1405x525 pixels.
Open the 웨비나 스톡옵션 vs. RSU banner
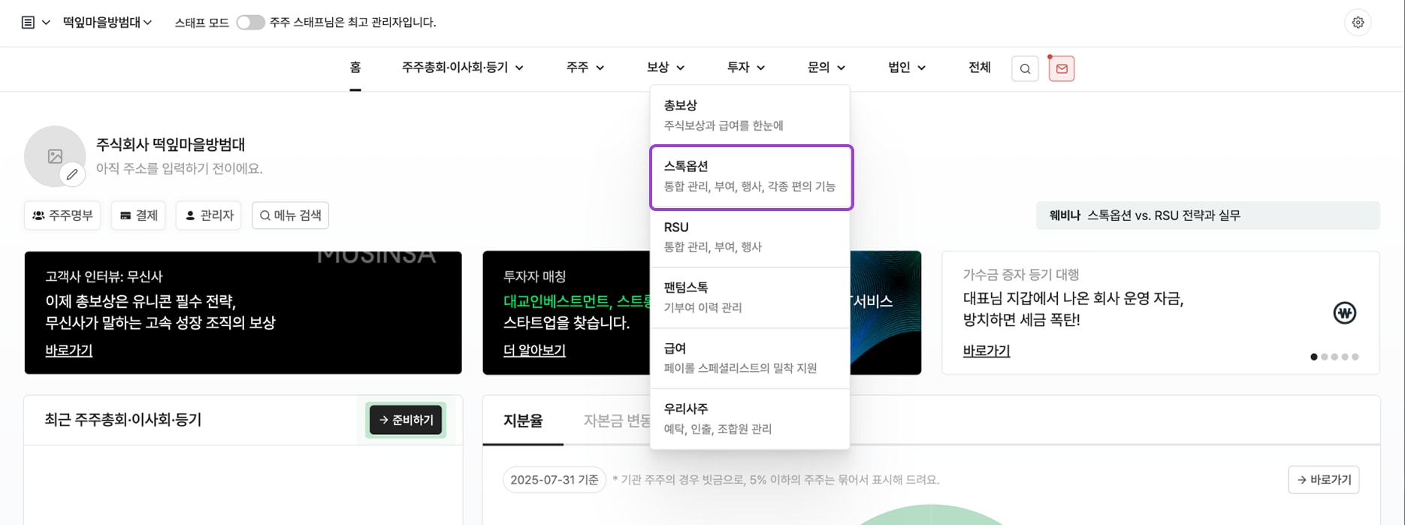(x=1207, y=216)
